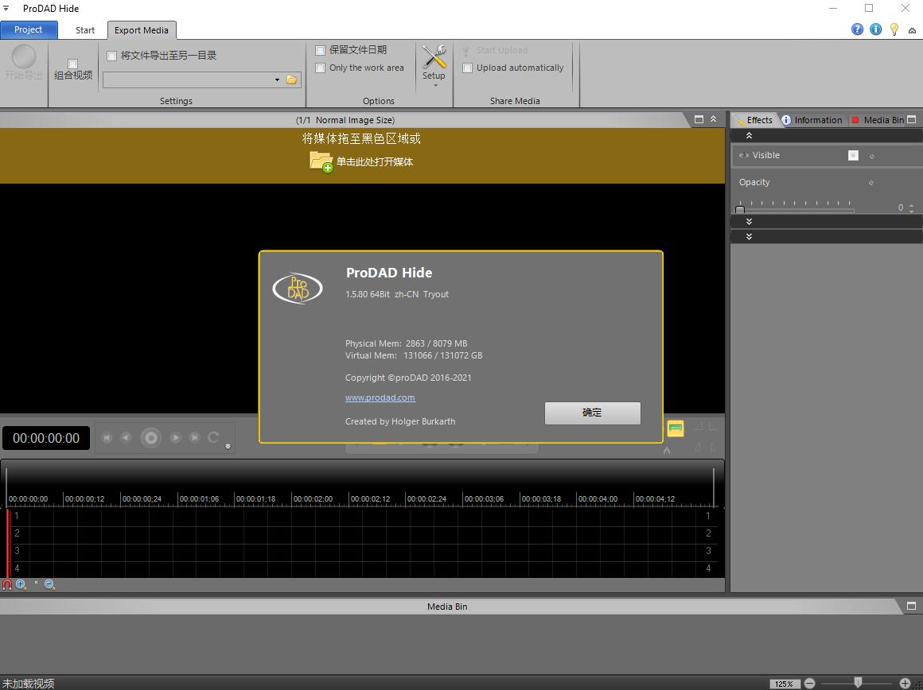Enable the 保留文件日期 checkbox

click(321, 50)
